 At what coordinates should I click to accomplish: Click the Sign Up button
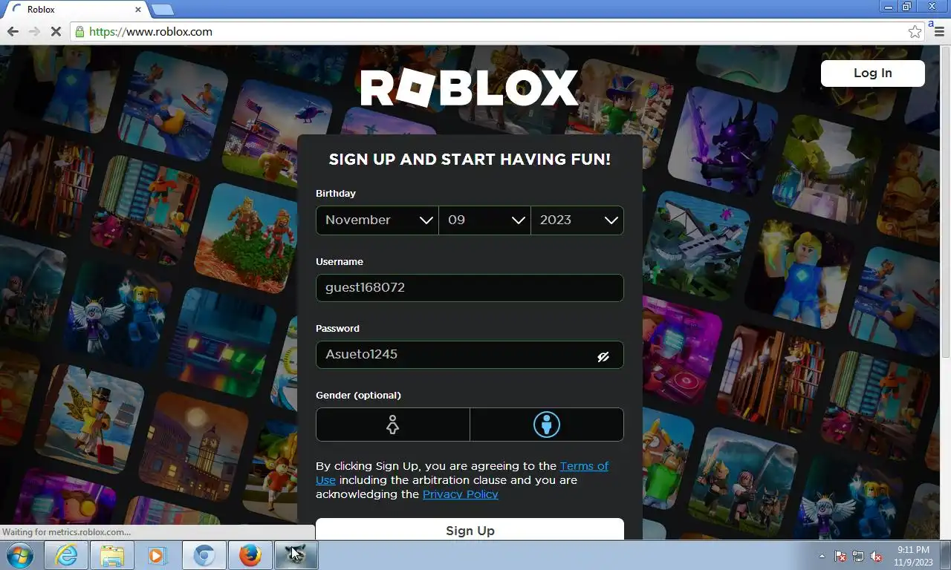(x=470, y=529)
